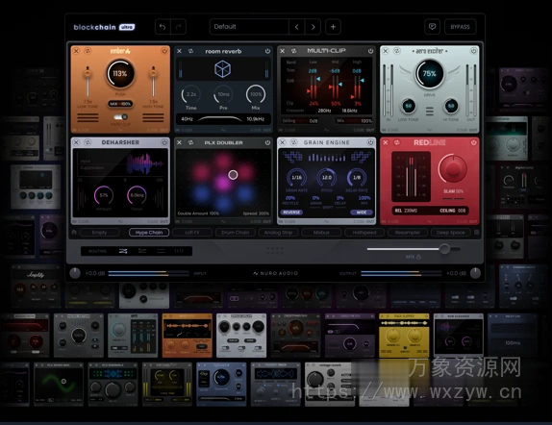The image size is (552, 425).
Task: Toggle power on the Redline module
Action: click(x=474, y=142)
